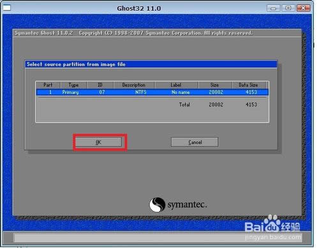Screen dimensions: 319x248
Task: Click the 'No name' label cell
Action: pos(181,92)
